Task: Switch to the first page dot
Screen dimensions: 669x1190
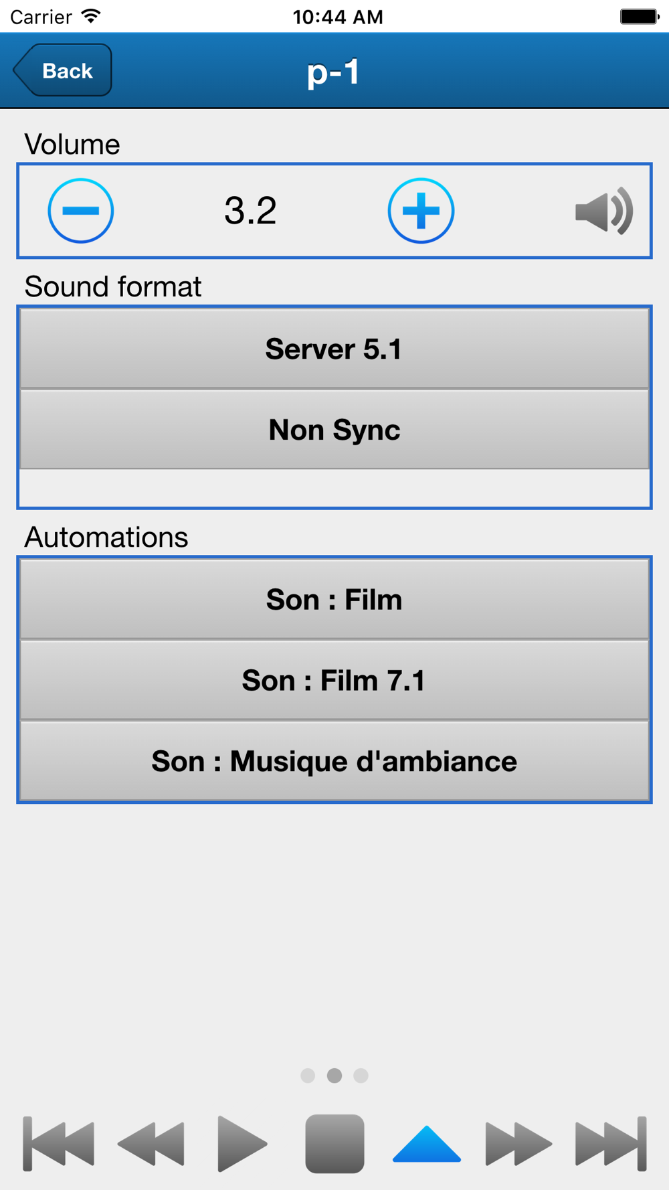Action: (308, 1076)
